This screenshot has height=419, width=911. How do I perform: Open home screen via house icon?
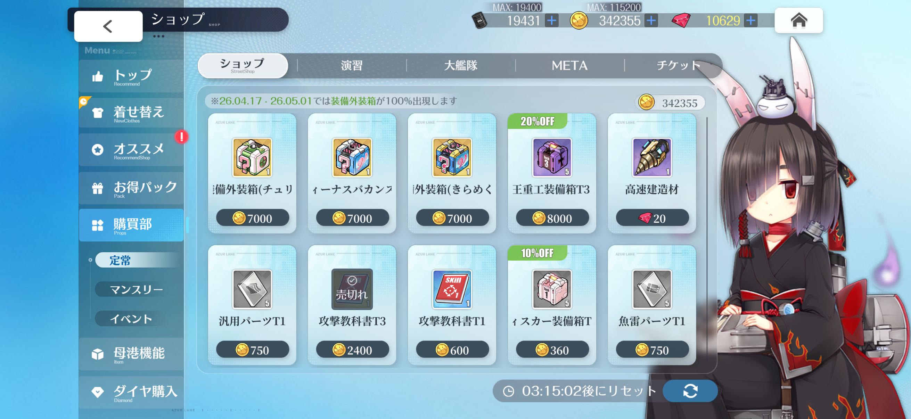tap(798, 20)
